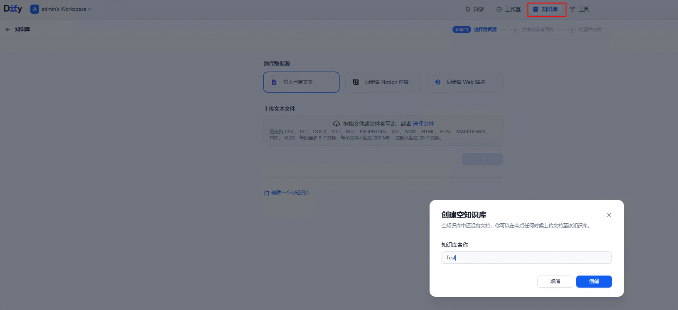The height and width of the screenshot is (310, 678).
Task: Select the 导入已有文本 data source
Action: coord(301,82)
